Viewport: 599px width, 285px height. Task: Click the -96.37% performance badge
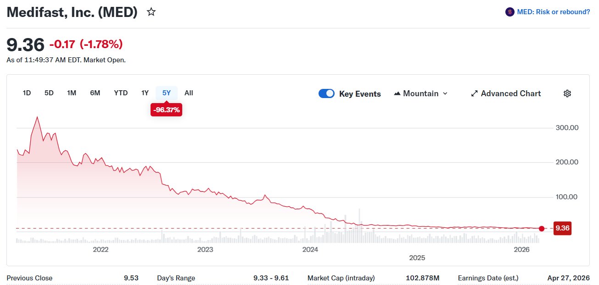(x=166, y=110)
